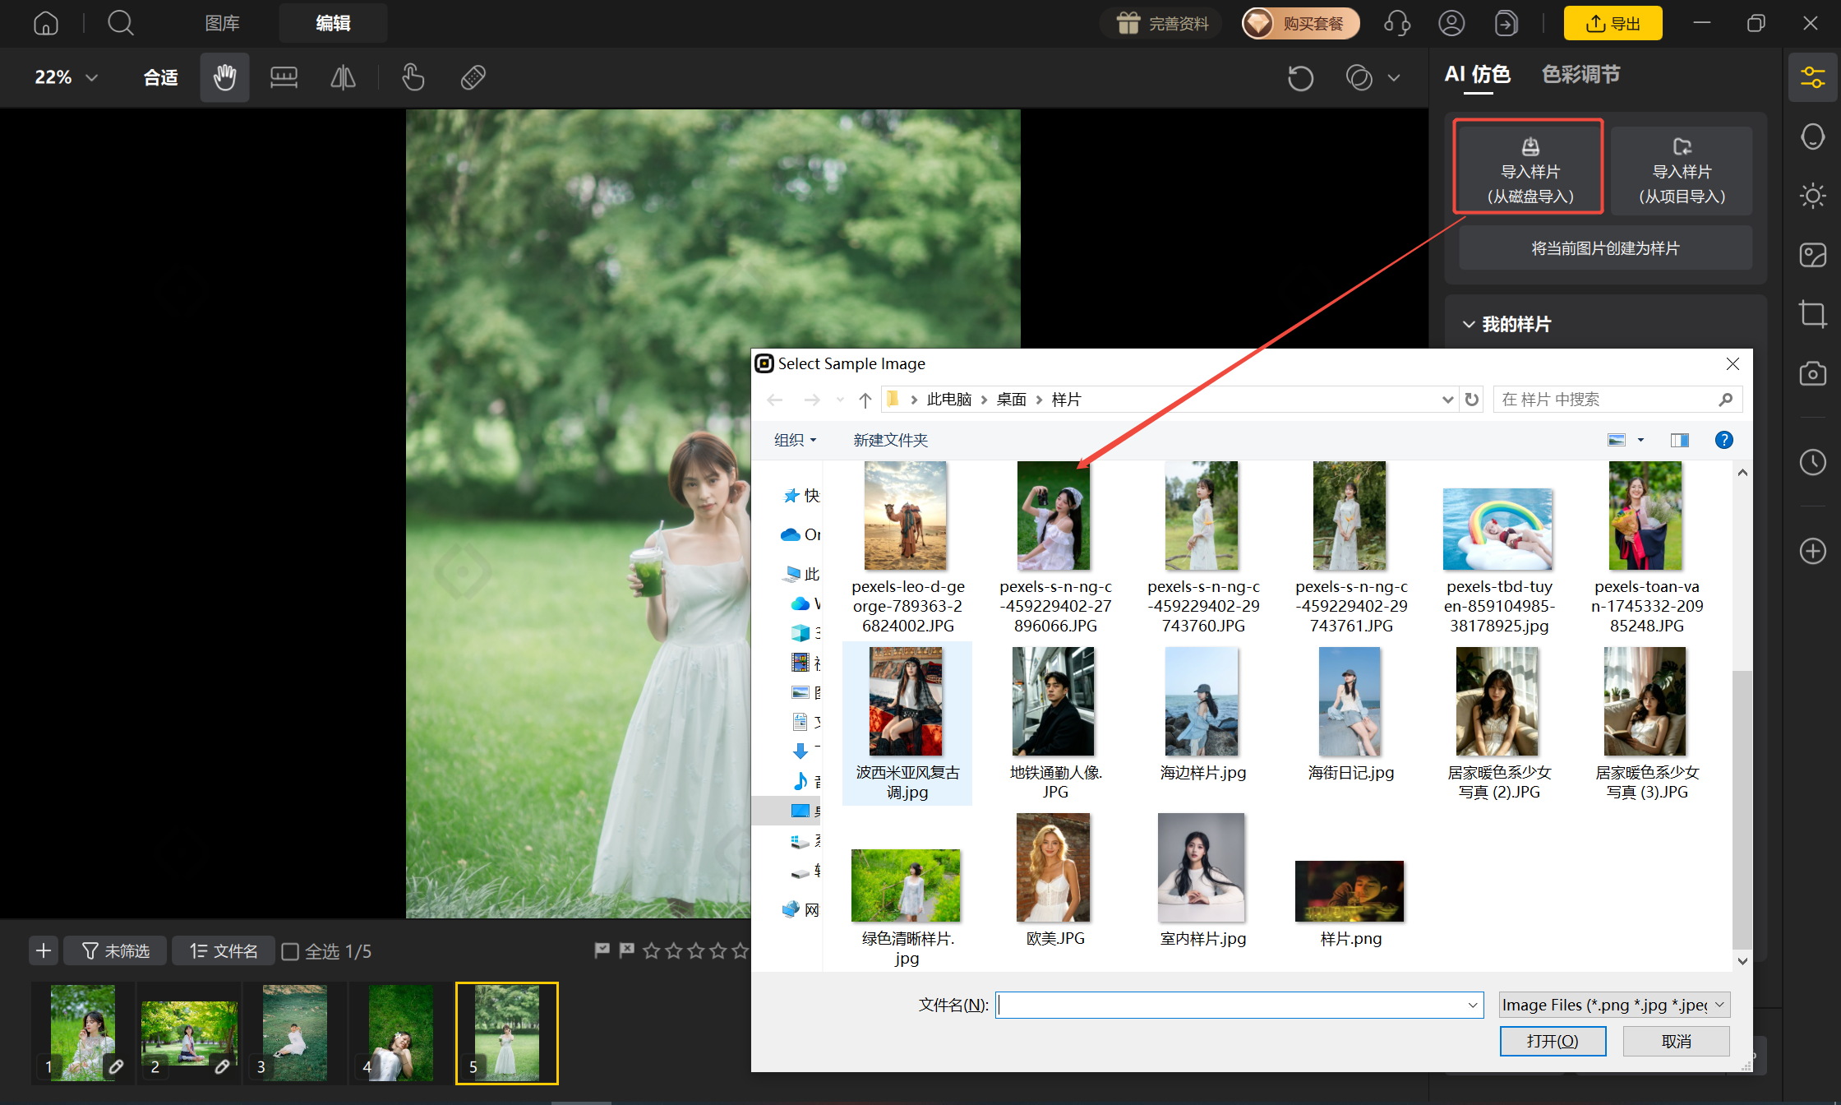Open the sun light adjustment panel
The height and width of the screenshot is (1105, 1841).
[x=1812, y=196]
